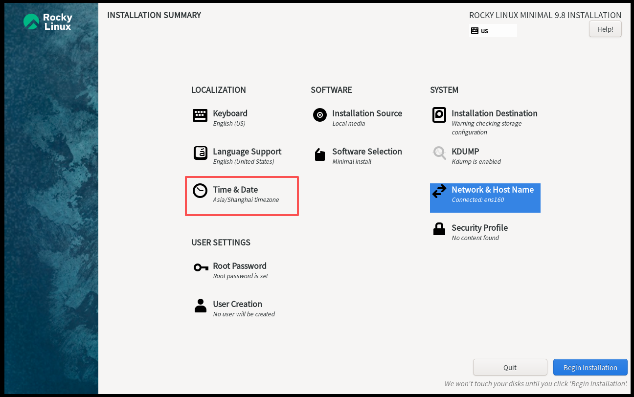Click the Root Password key icon
Viewport: 634px width, 397px height.
201,267
